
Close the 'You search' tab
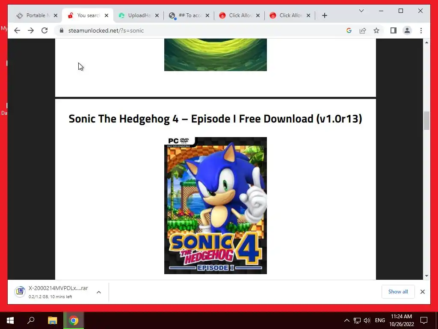pyautogui.click(x=107, y=15)
